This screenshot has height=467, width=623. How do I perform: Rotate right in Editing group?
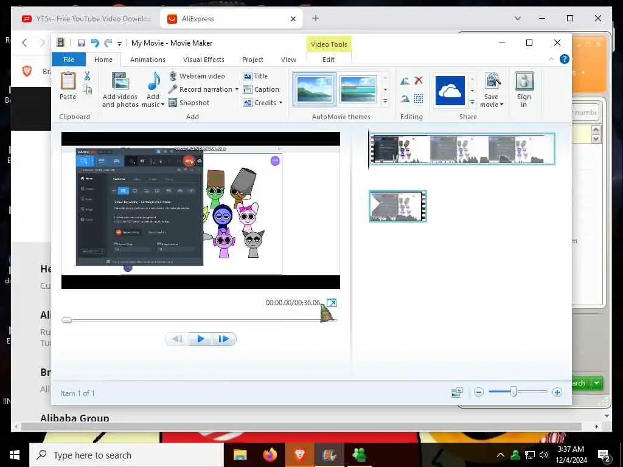[x=405, y=98]
